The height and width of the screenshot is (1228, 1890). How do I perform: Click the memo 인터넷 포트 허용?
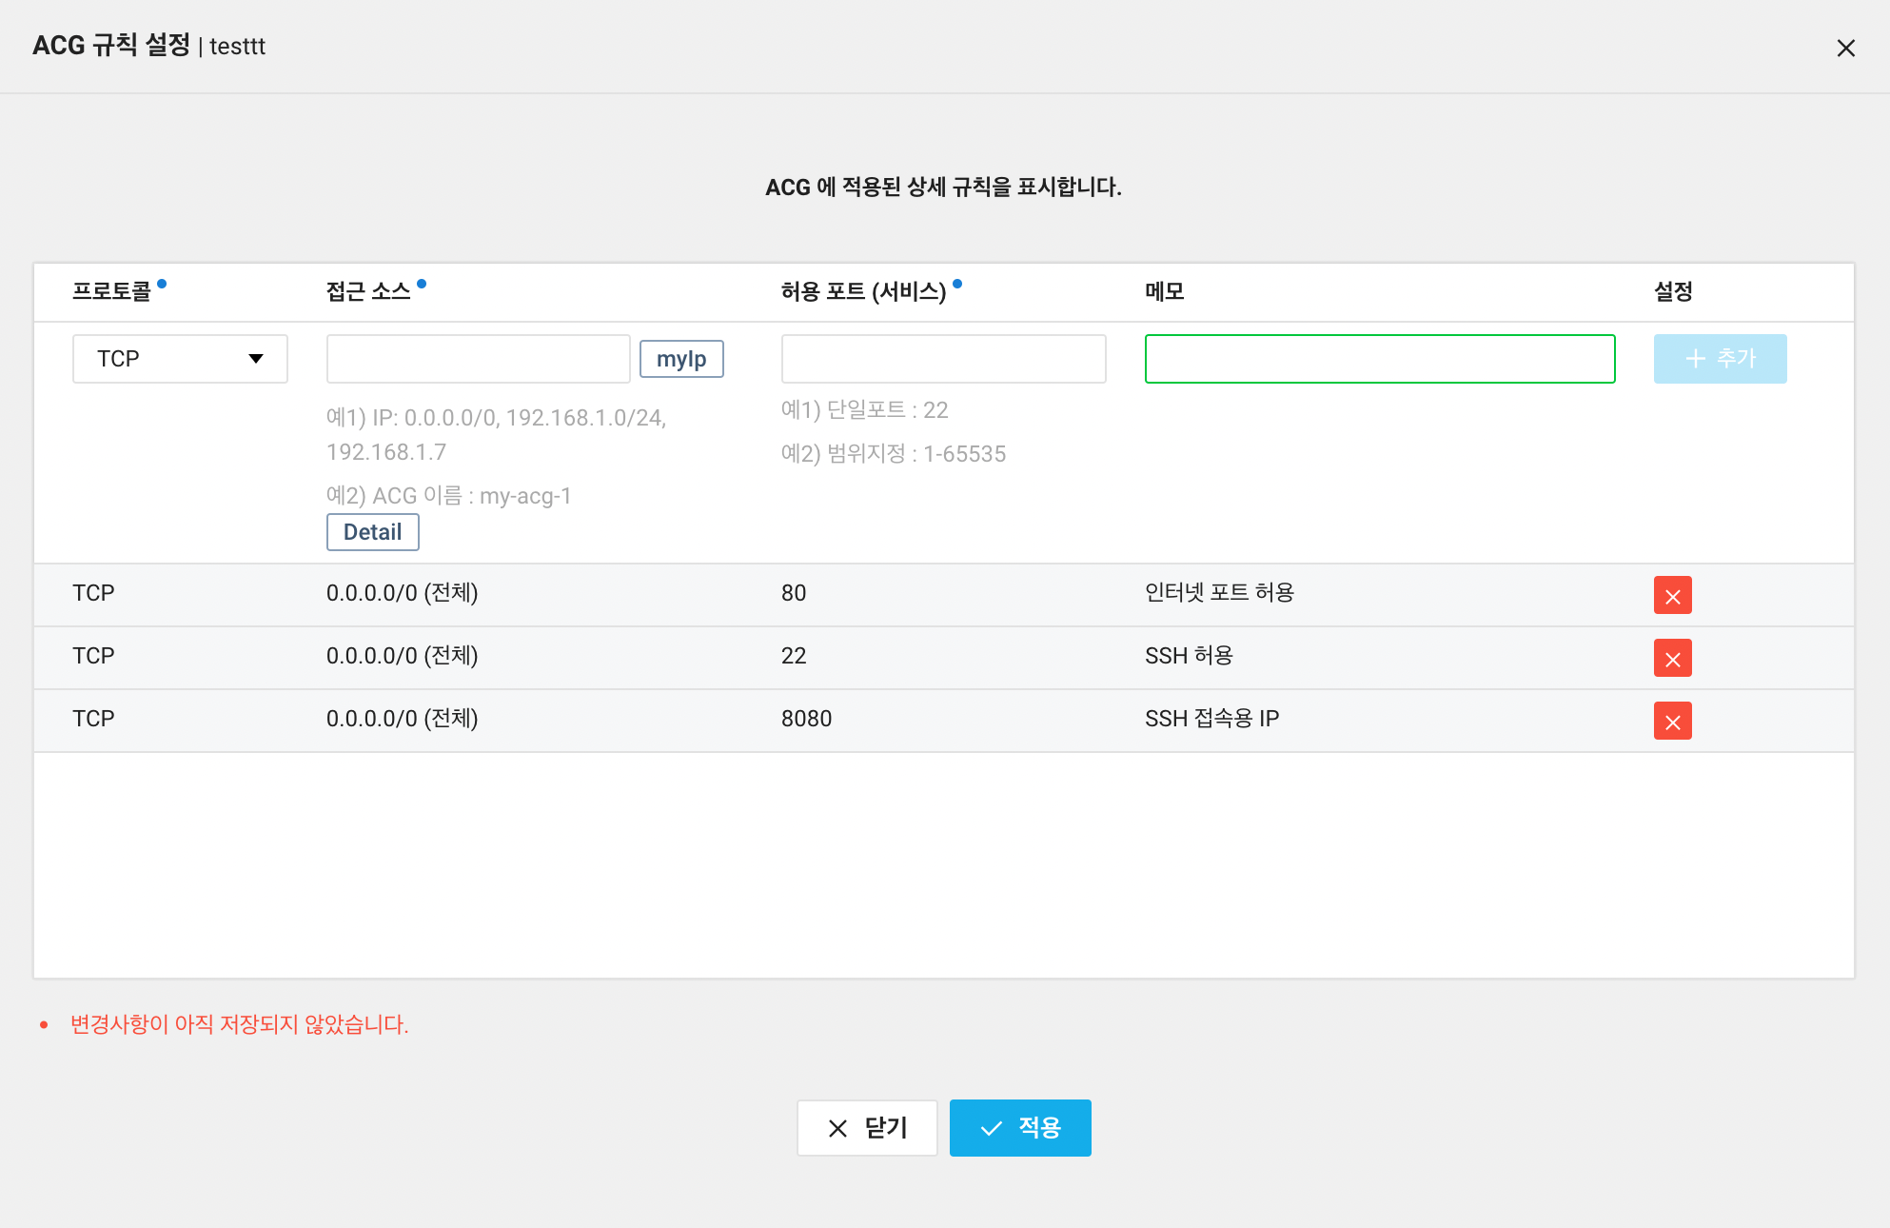(1219, 593)
